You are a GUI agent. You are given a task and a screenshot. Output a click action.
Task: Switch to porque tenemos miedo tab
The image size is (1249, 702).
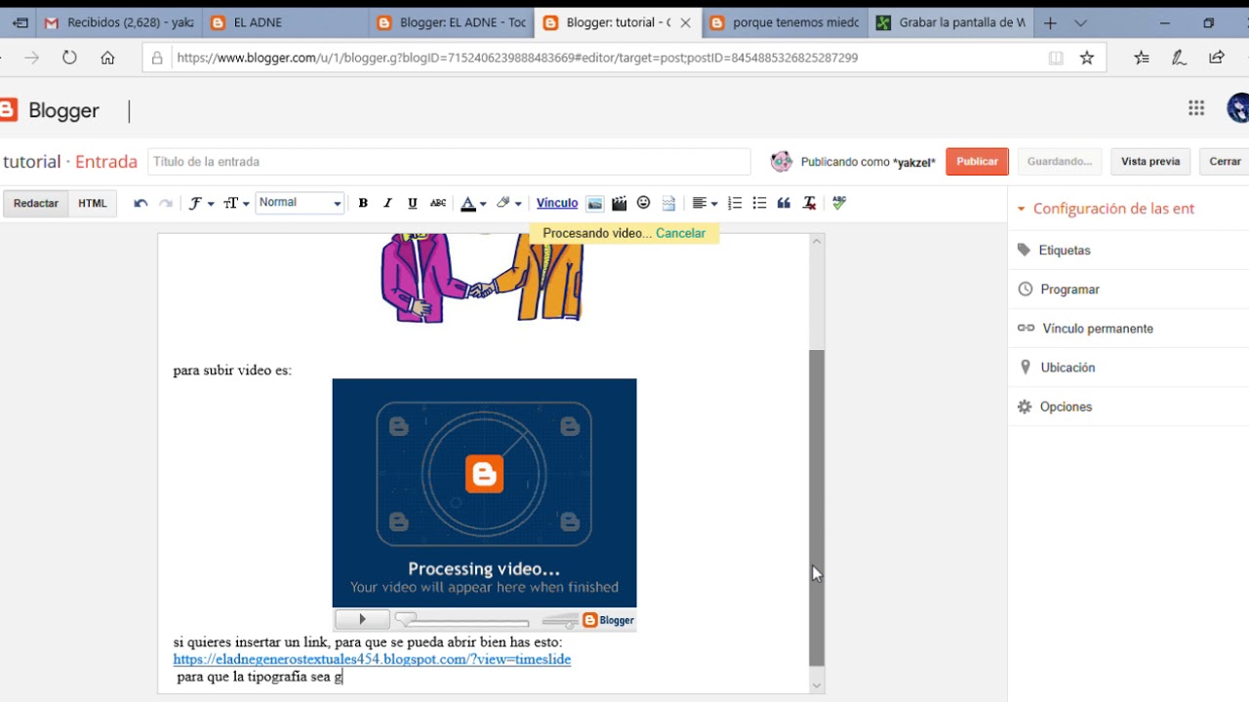785,22
